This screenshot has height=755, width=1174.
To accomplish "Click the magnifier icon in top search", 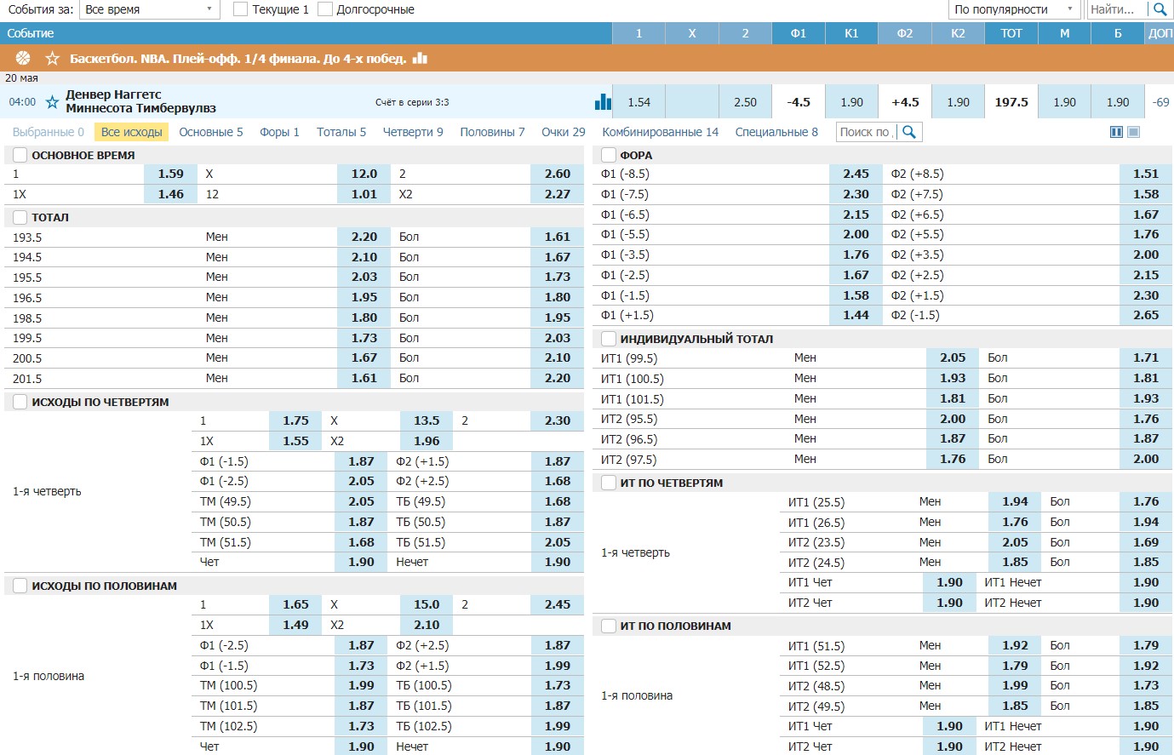I will [x=1160, y=9].
